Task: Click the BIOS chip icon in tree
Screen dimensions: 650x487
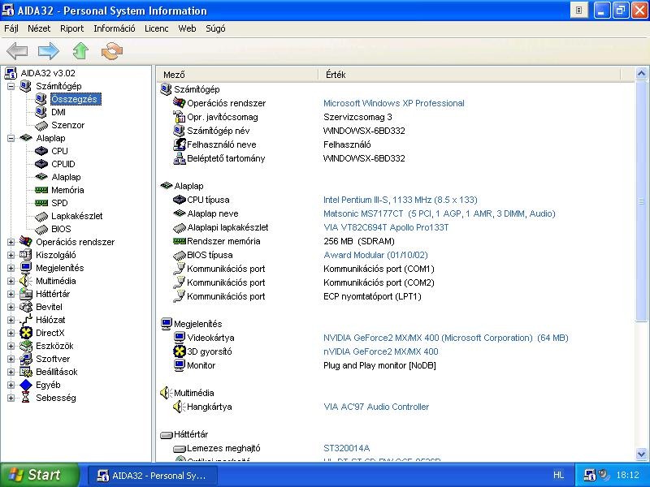Action: 41,229
